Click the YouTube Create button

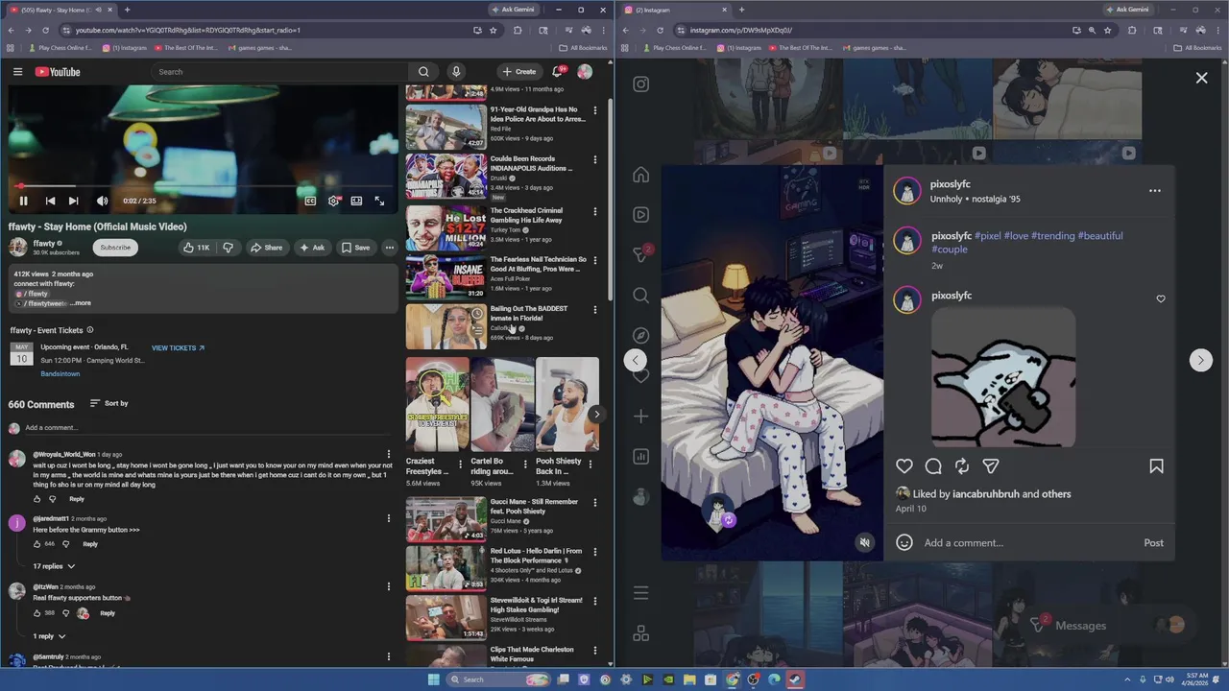coord(518,72)
